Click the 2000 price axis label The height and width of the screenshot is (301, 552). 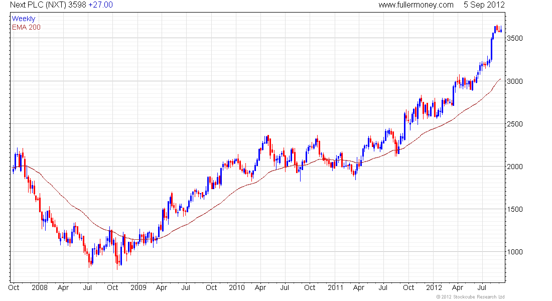515,167
